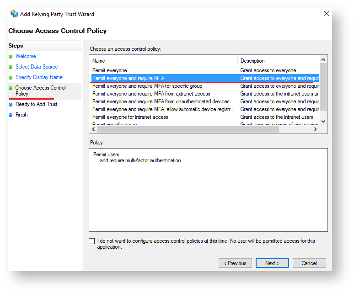The width and height of the screenshot is (354, 293).
Task: Click the blue bullet beside Finish step
Action: click(11, 115)
